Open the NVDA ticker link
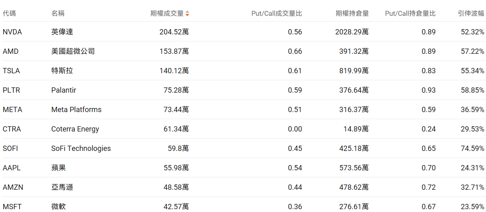Image resolution: width=486 pixels, height=212 pixels. pos(12,32)
